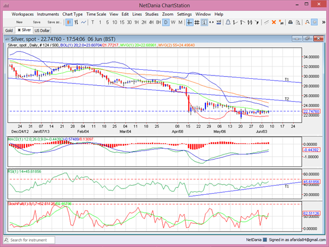Open the Time Scale menu
Image resolution: width=329 pixels, height=247 pixels.
point(96,14)
